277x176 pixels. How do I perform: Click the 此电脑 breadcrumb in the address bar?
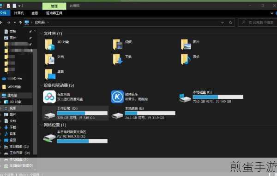pyautogui.click(x=40, y=23)
